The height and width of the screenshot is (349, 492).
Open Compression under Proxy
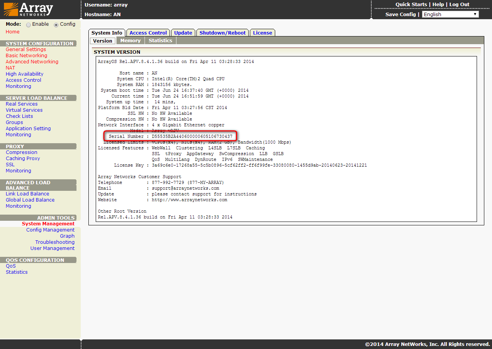point(22,152)
